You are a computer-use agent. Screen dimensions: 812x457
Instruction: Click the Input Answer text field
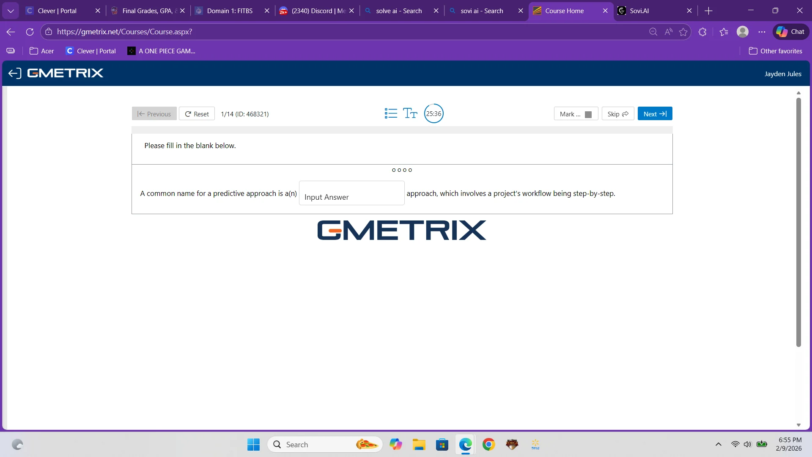pyautogui.click(x=351, y=193)
